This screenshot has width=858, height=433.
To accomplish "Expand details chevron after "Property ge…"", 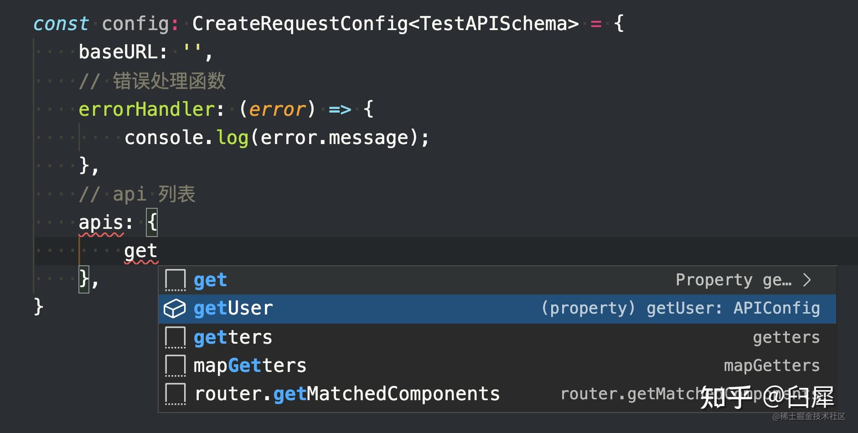I will coord(806,280).
